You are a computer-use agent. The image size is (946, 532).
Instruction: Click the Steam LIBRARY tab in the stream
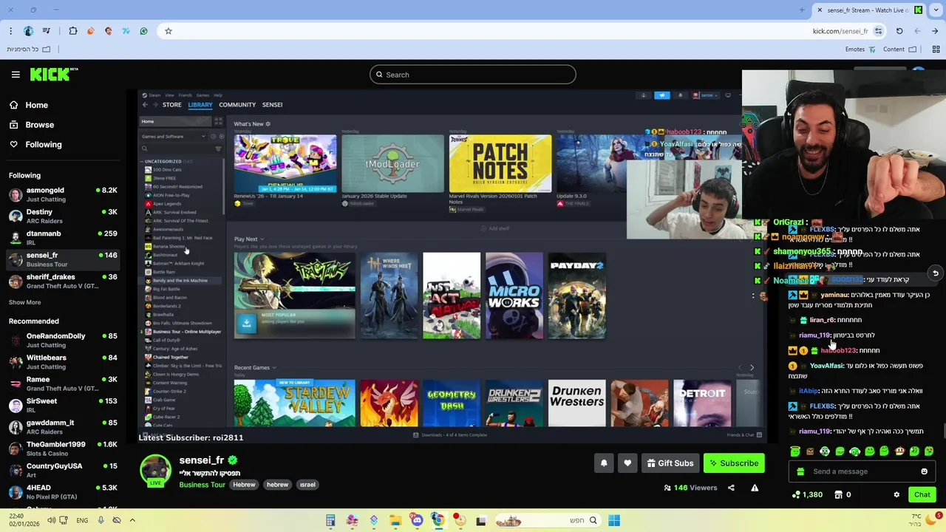click(x=200, y=105)
